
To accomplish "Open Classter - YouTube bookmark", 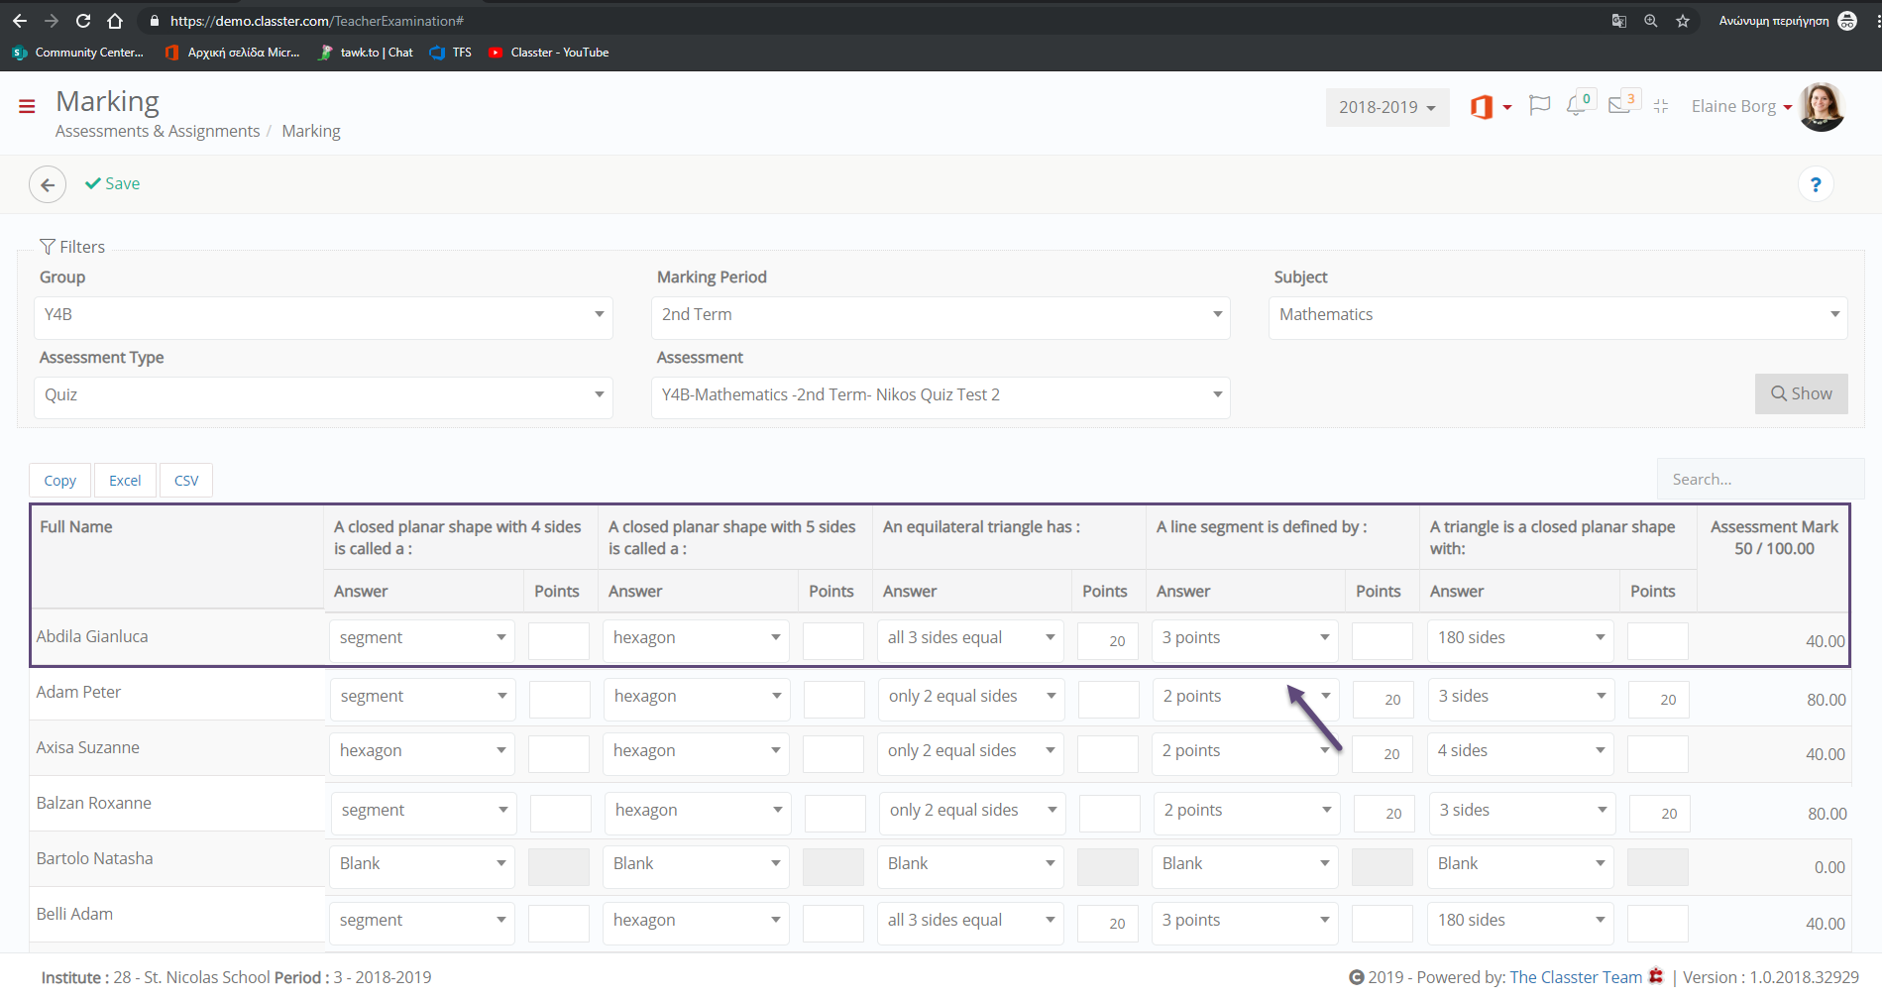I will pyautogui.click(x=549, y=53).
